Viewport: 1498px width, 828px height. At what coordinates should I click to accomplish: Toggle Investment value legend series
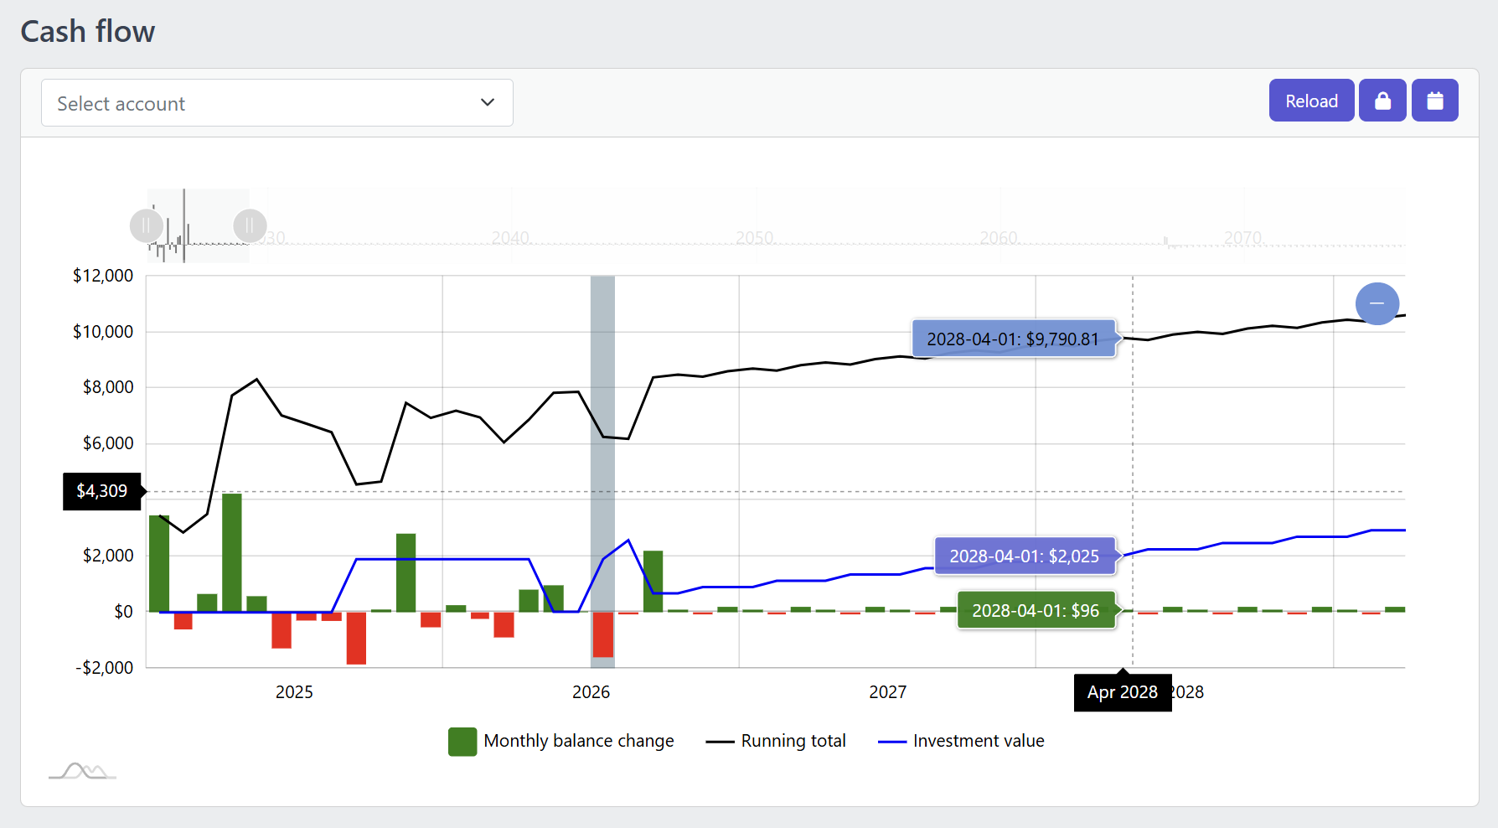pos(961,741)
